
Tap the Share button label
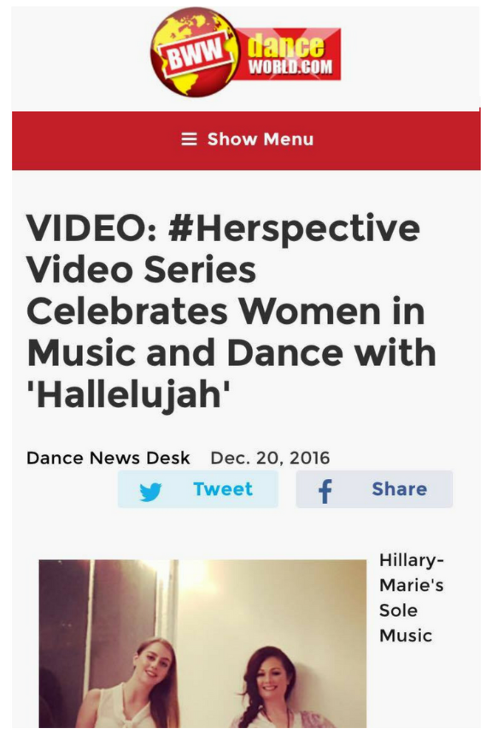pyautogui.click(x=400, y=489)
